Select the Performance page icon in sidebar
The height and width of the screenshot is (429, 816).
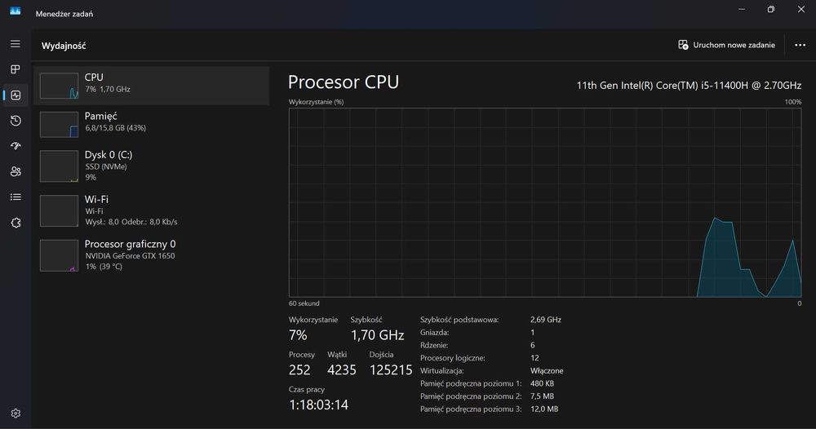[16, 95]
